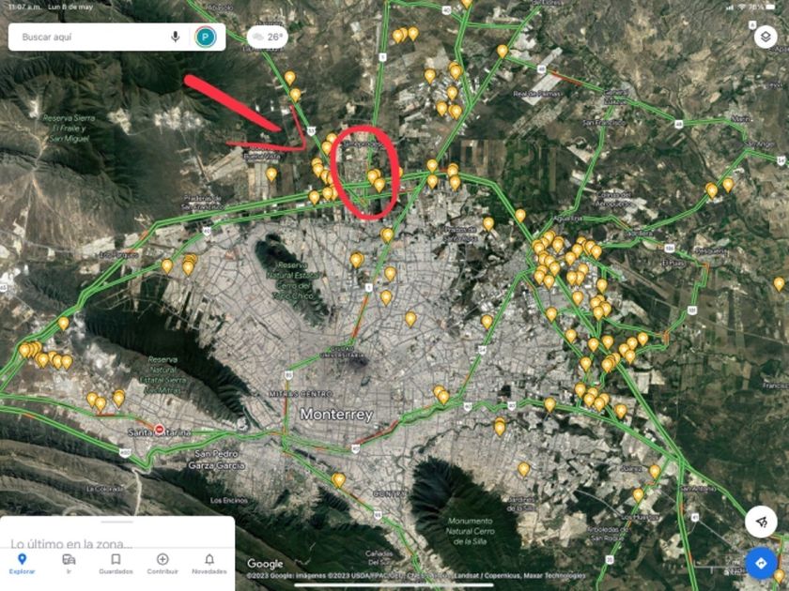This screenshot has width=789, height=591.
Task: Tap the Contribuir plus-circle icon
Action: click(x=162, y=559)
